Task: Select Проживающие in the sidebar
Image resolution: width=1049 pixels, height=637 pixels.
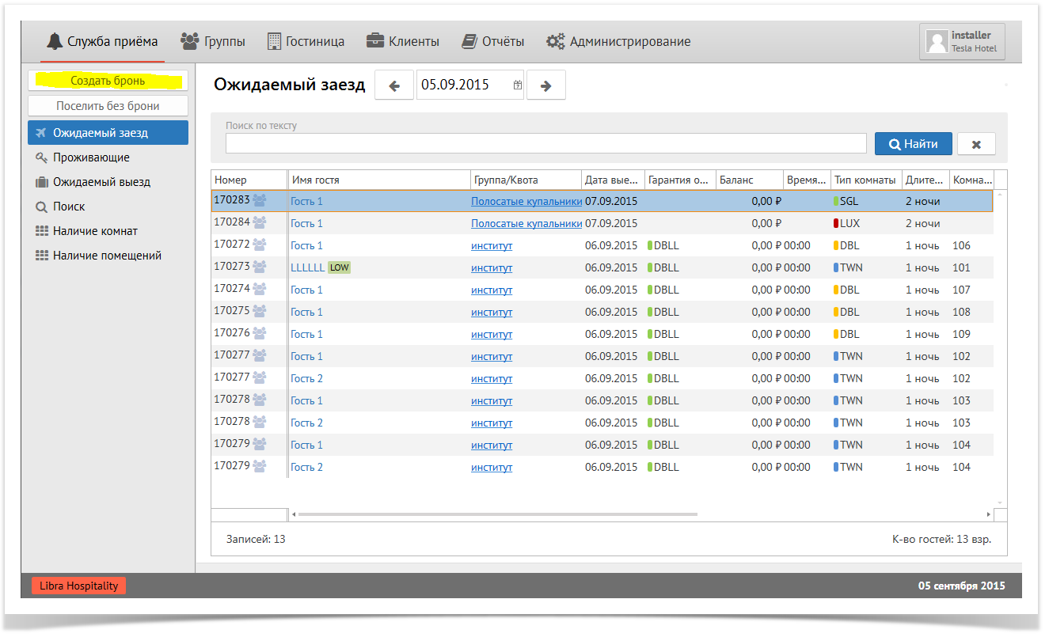Action: point(91,157)
